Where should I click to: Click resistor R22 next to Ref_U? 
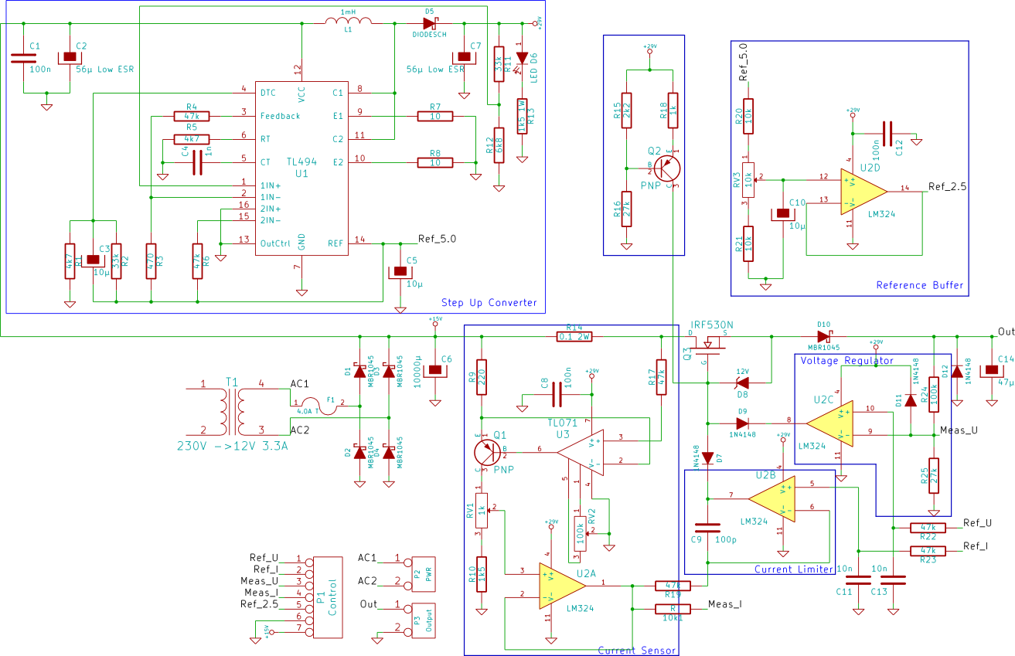tap(928, 528)
